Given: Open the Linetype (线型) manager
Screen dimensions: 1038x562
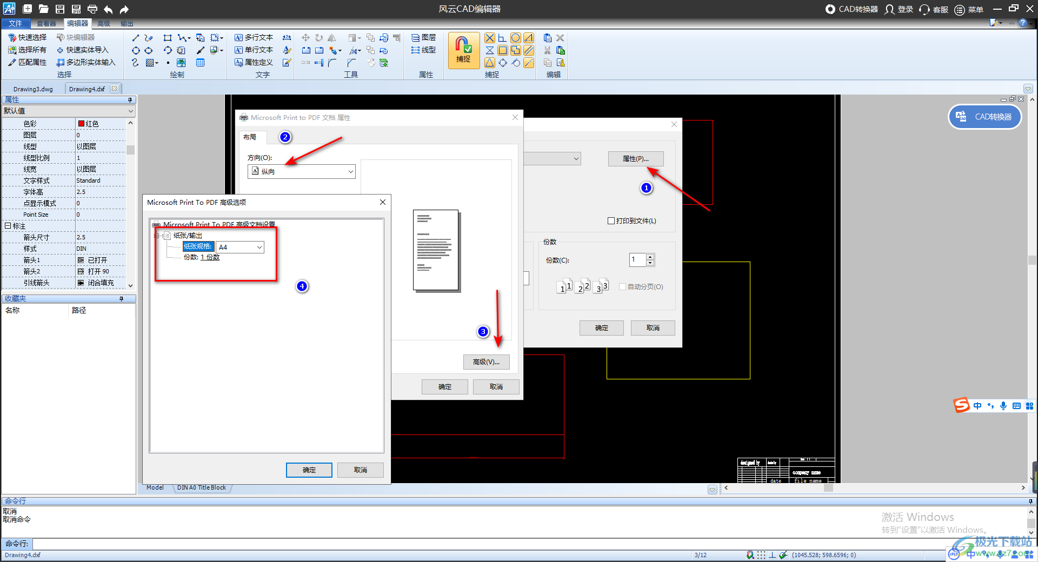Looking at the screenshot, I should [x=423, y=50].
